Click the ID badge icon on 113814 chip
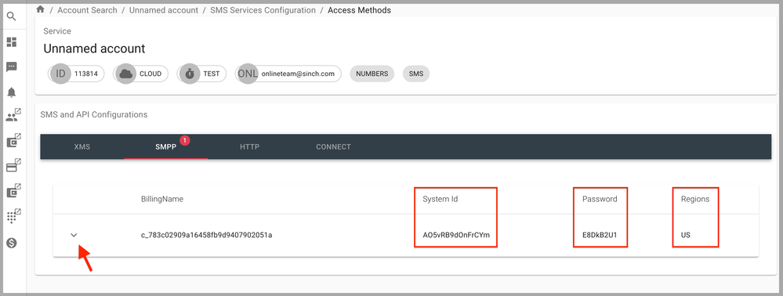 coord(60,74)
